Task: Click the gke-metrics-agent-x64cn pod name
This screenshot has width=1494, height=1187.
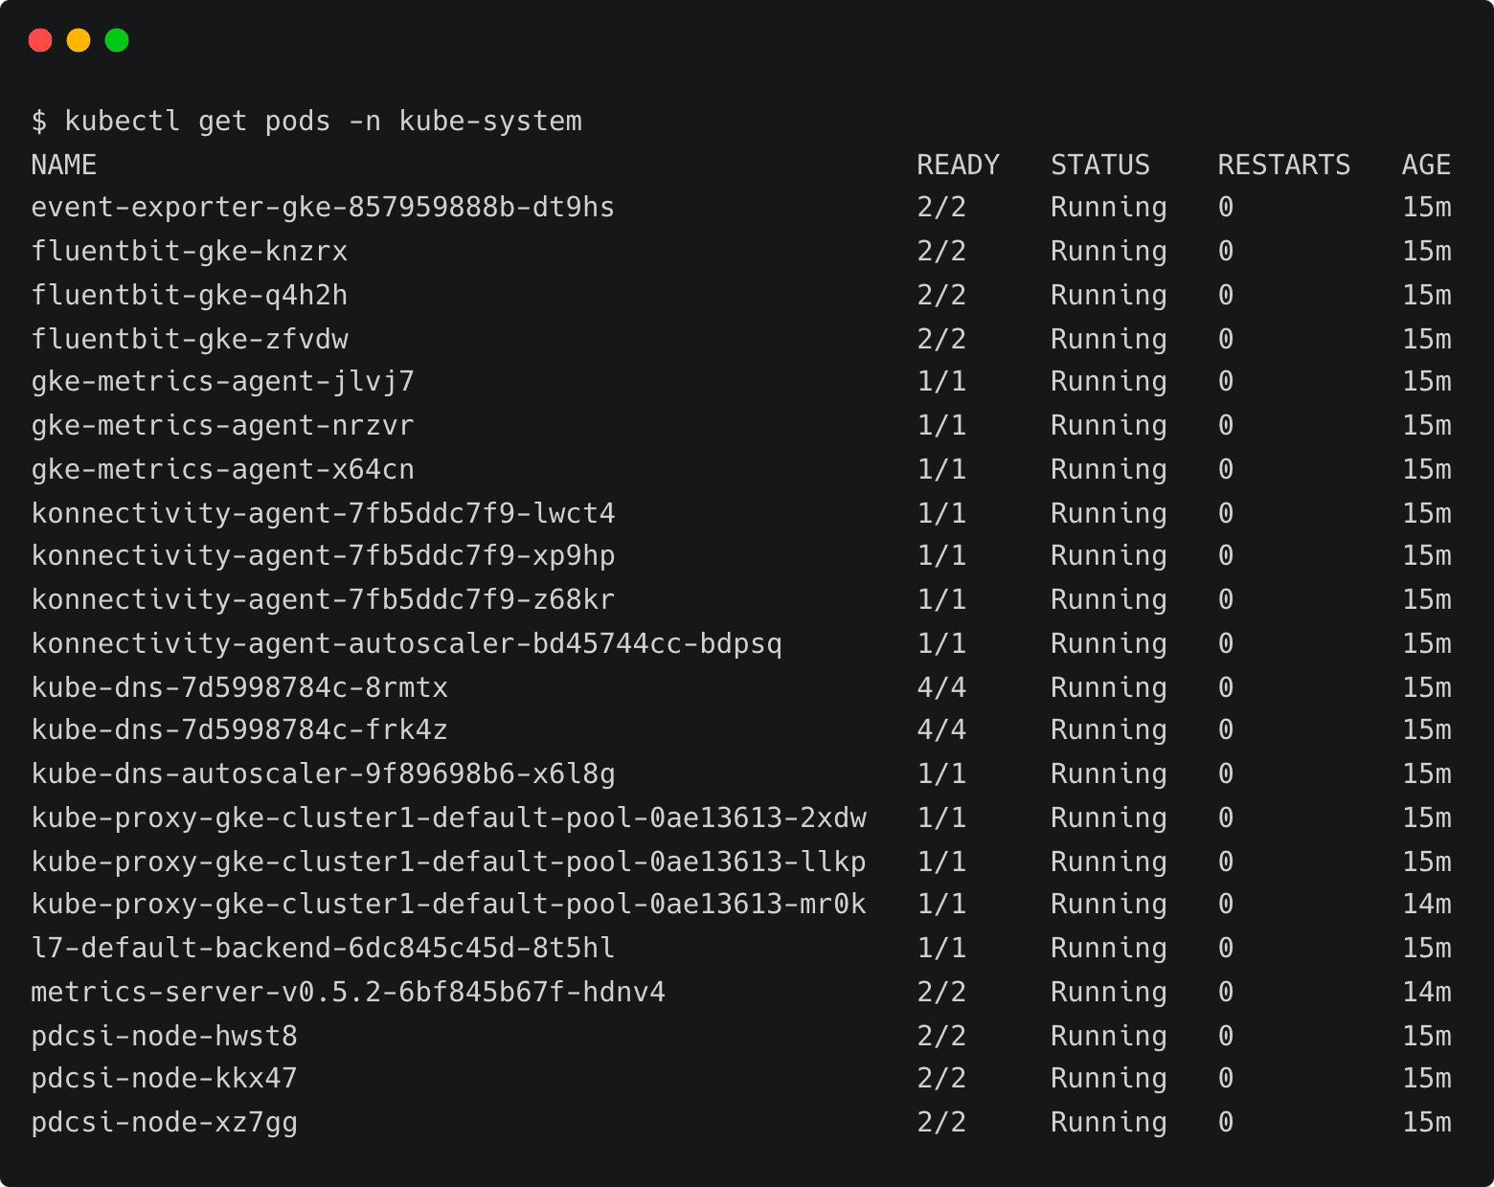Action: 222,470
